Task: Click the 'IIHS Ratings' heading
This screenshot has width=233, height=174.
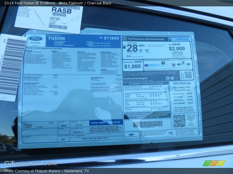Action: 182,83
